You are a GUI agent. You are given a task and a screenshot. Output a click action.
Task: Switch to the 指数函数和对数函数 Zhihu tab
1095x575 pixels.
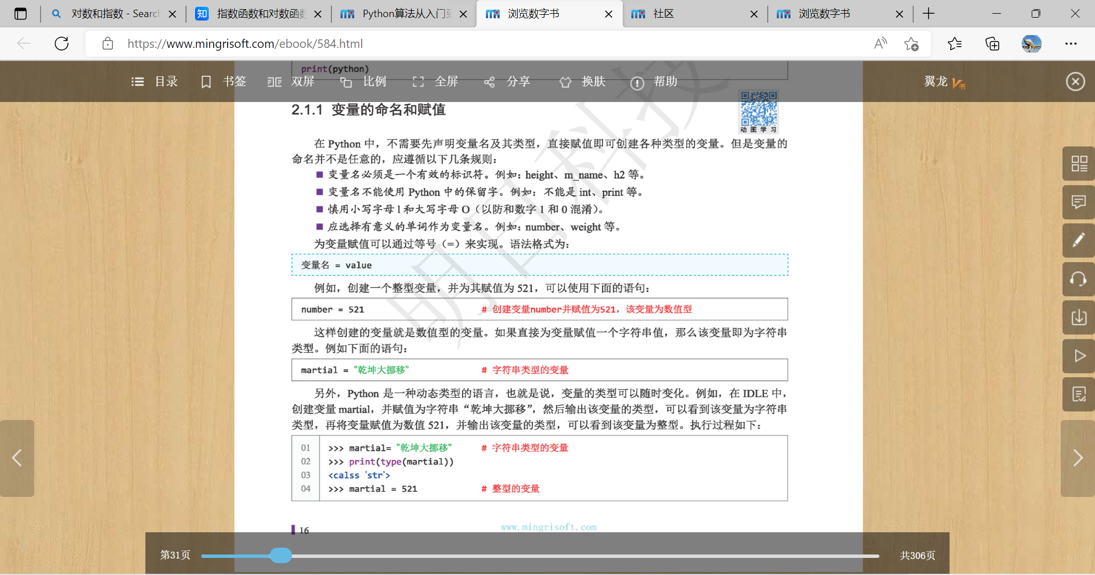(259, 14)
